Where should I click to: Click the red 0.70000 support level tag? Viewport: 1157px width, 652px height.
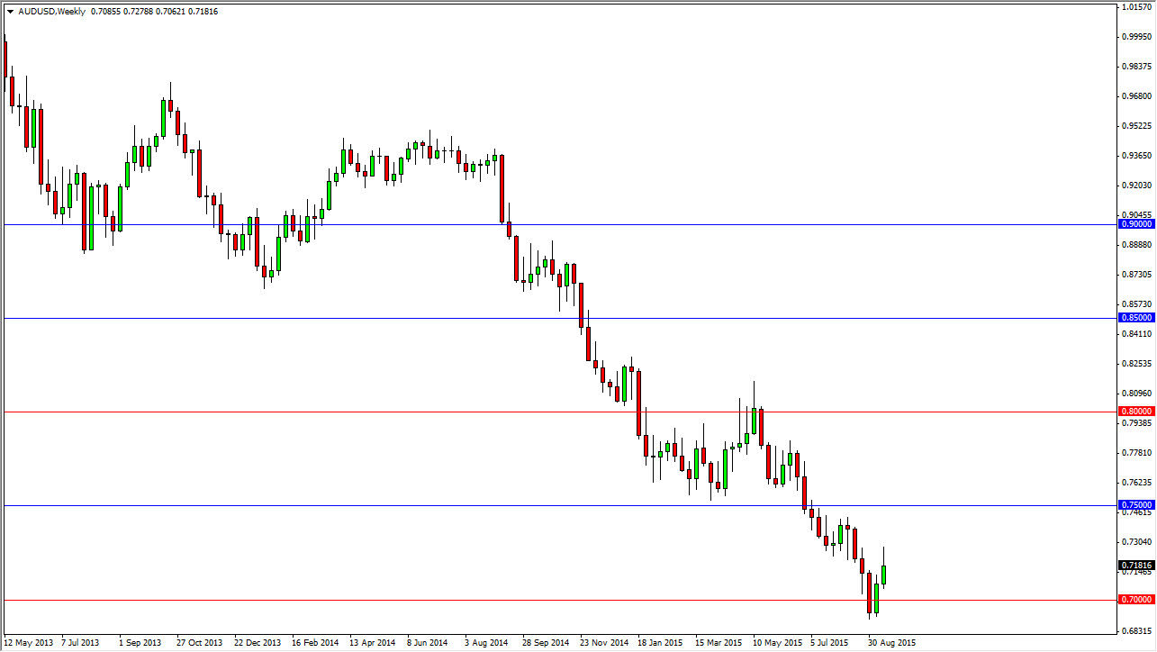[1135, 597]
